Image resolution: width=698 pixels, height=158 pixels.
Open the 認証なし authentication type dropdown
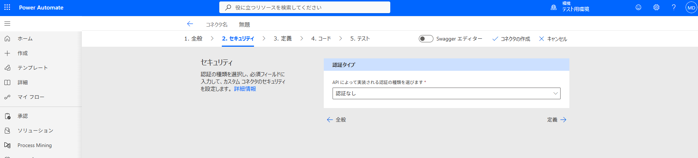click(x=446, y=93)
